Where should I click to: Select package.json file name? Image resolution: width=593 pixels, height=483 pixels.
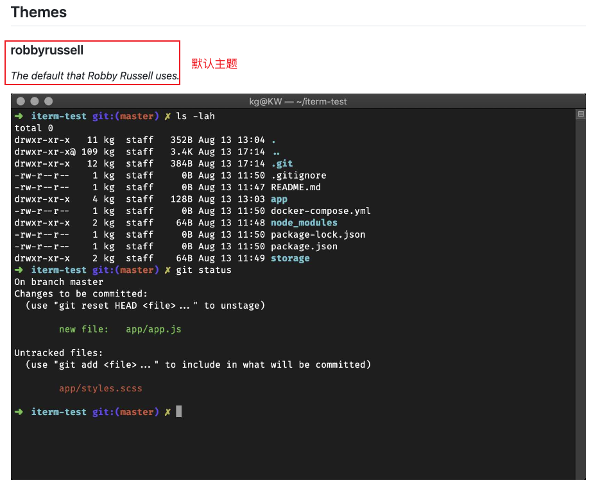(304, 247)
